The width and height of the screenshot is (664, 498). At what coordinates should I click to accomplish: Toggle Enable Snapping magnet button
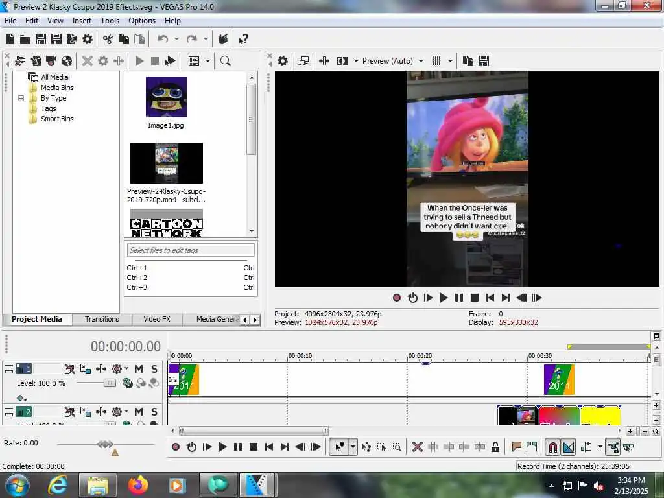pyautogui.click(x=552, y=447)
